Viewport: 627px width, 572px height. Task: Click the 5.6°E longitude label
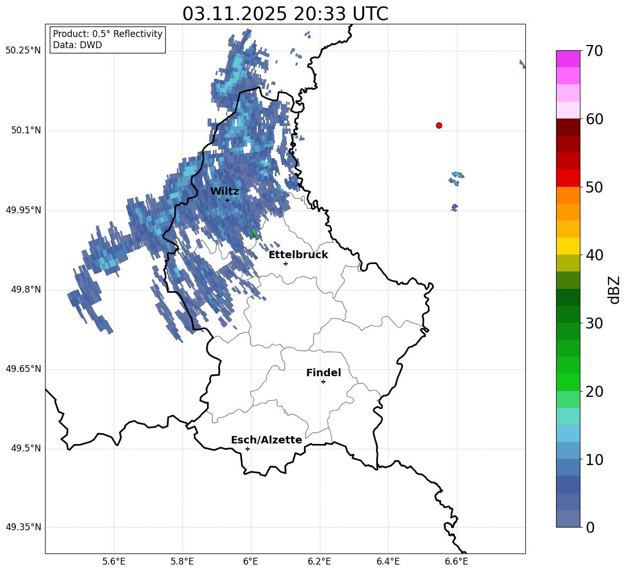(x=113, y=561)
